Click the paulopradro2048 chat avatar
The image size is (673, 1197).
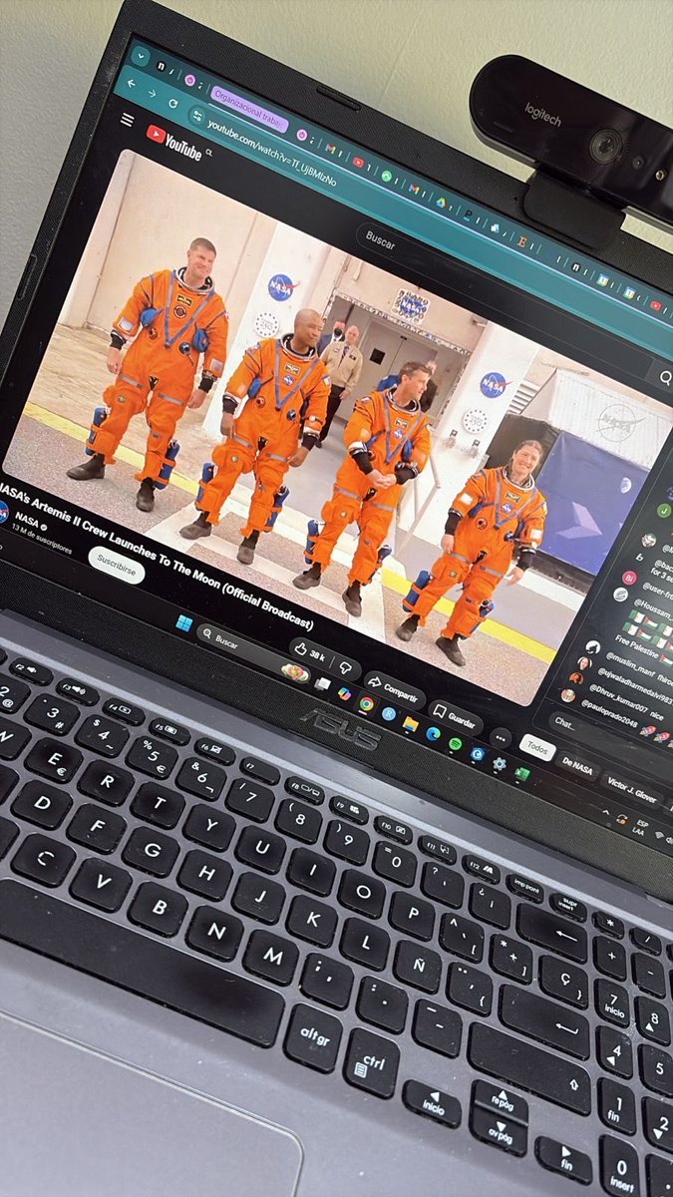tap(568, 694)
